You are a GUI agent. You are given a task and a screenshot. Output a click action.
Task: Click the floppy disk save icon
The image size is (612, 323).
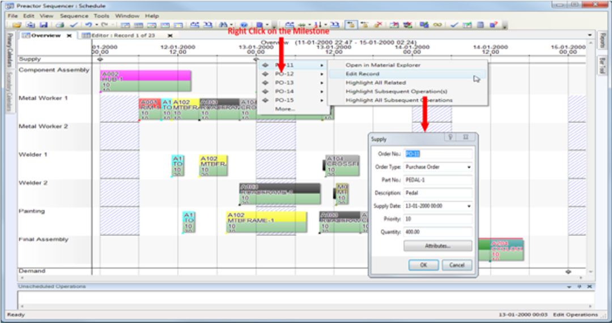click(44, 25)
